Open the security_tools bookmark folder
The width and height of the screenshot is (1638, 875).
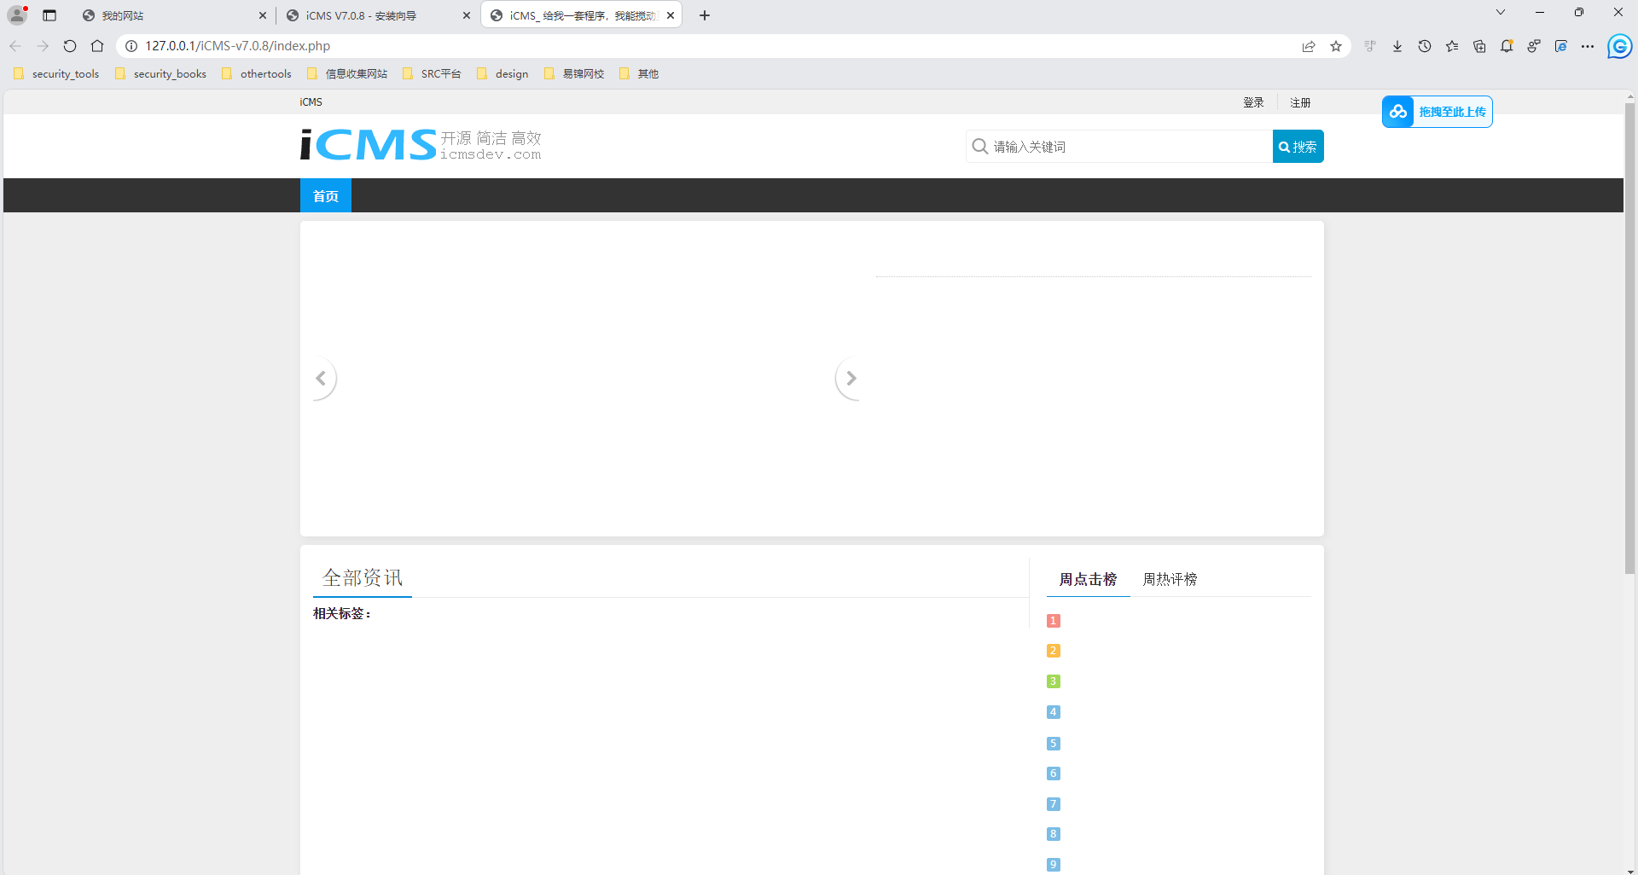point(57,74)
